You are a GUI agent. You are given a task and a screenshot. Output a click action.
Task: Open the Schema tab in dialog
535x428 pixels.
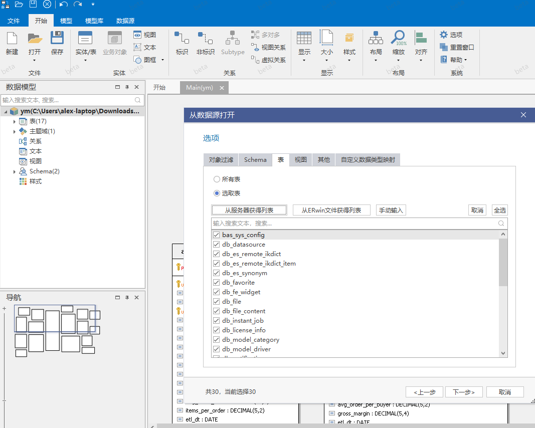point(255,159)
